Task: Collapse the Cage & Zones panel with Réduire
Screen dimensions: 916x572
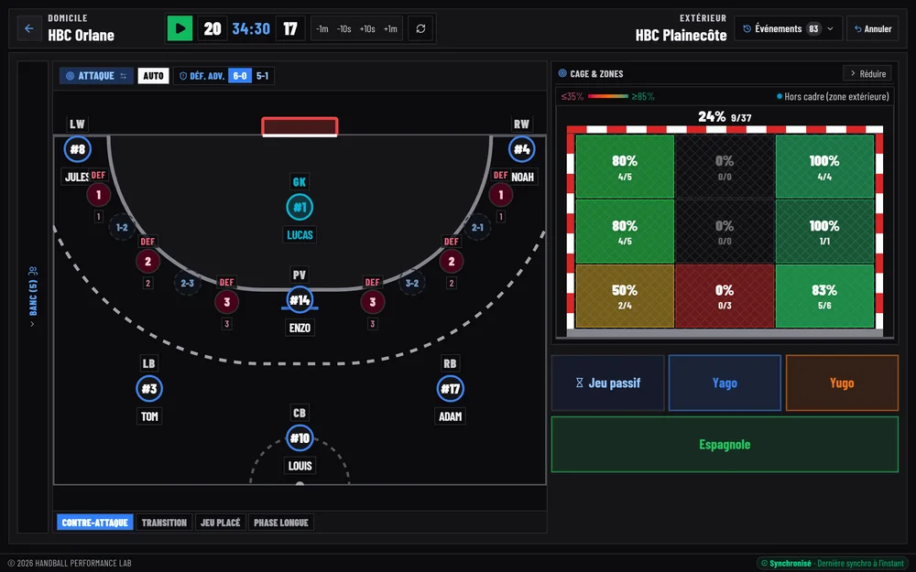Action: (867, 73)
